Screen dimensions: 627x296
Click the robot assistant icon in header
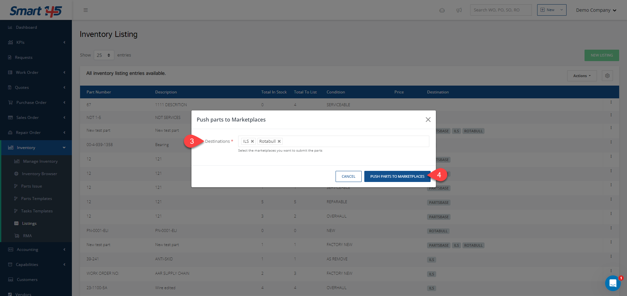point(442,10)
